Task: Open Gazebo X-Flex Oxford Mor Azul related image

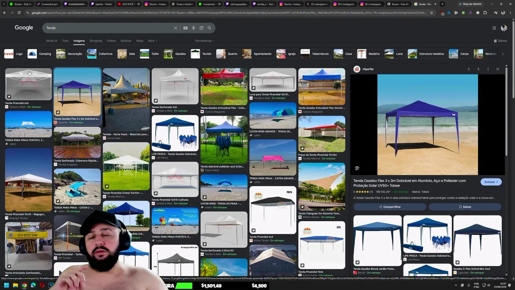Action: (x=478, y=240)
